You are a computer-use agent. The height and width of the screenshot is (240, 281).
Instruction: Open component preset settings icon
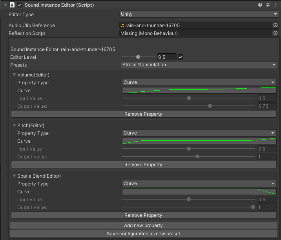tap(268, 5)
